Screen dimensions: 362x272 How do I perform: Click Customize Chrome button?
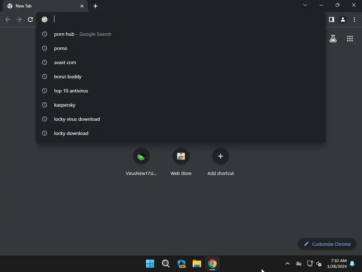327,244
